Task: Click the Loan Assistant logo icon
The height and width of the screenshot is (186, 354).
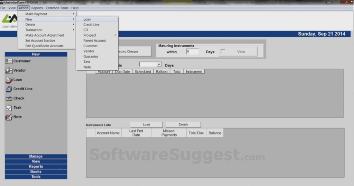Action: point(10,19)
